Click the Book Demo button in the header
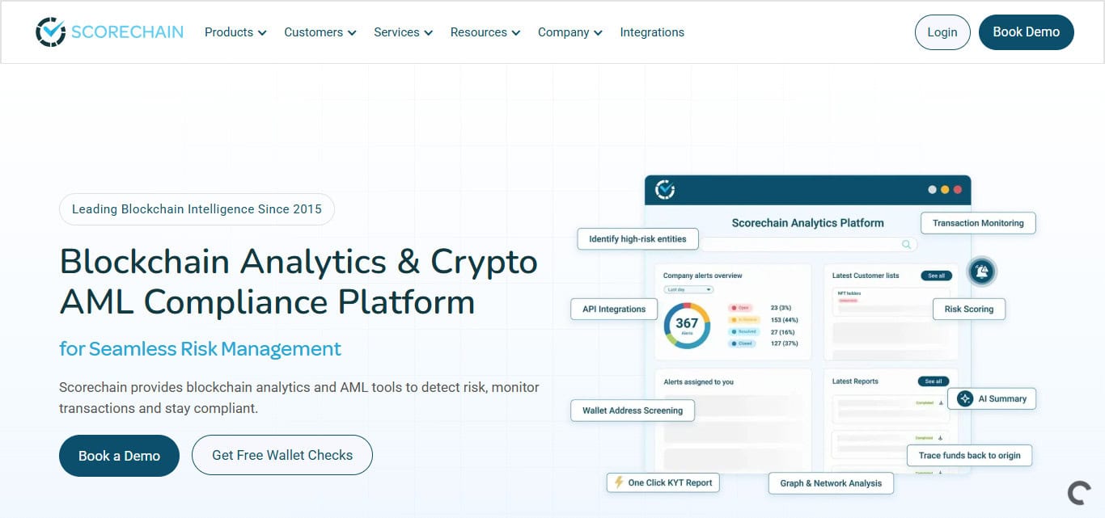Viewport: 1105px width, 518px height. pos(1026,32)
